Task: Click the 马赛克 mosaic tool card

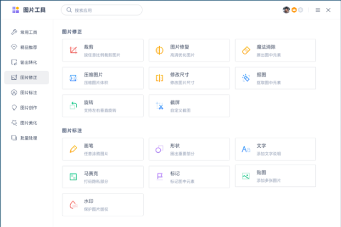Action: (103, 177)
